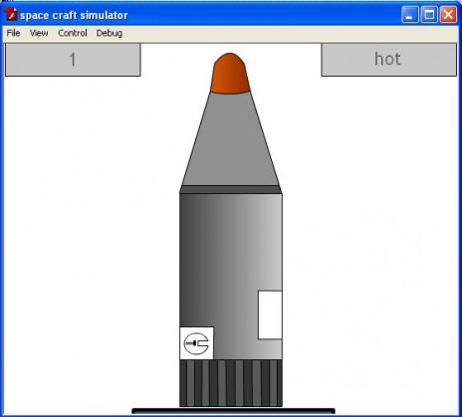The image size is (462, 417).
Task: Click the hot button
Action: [x=388, y=60]
